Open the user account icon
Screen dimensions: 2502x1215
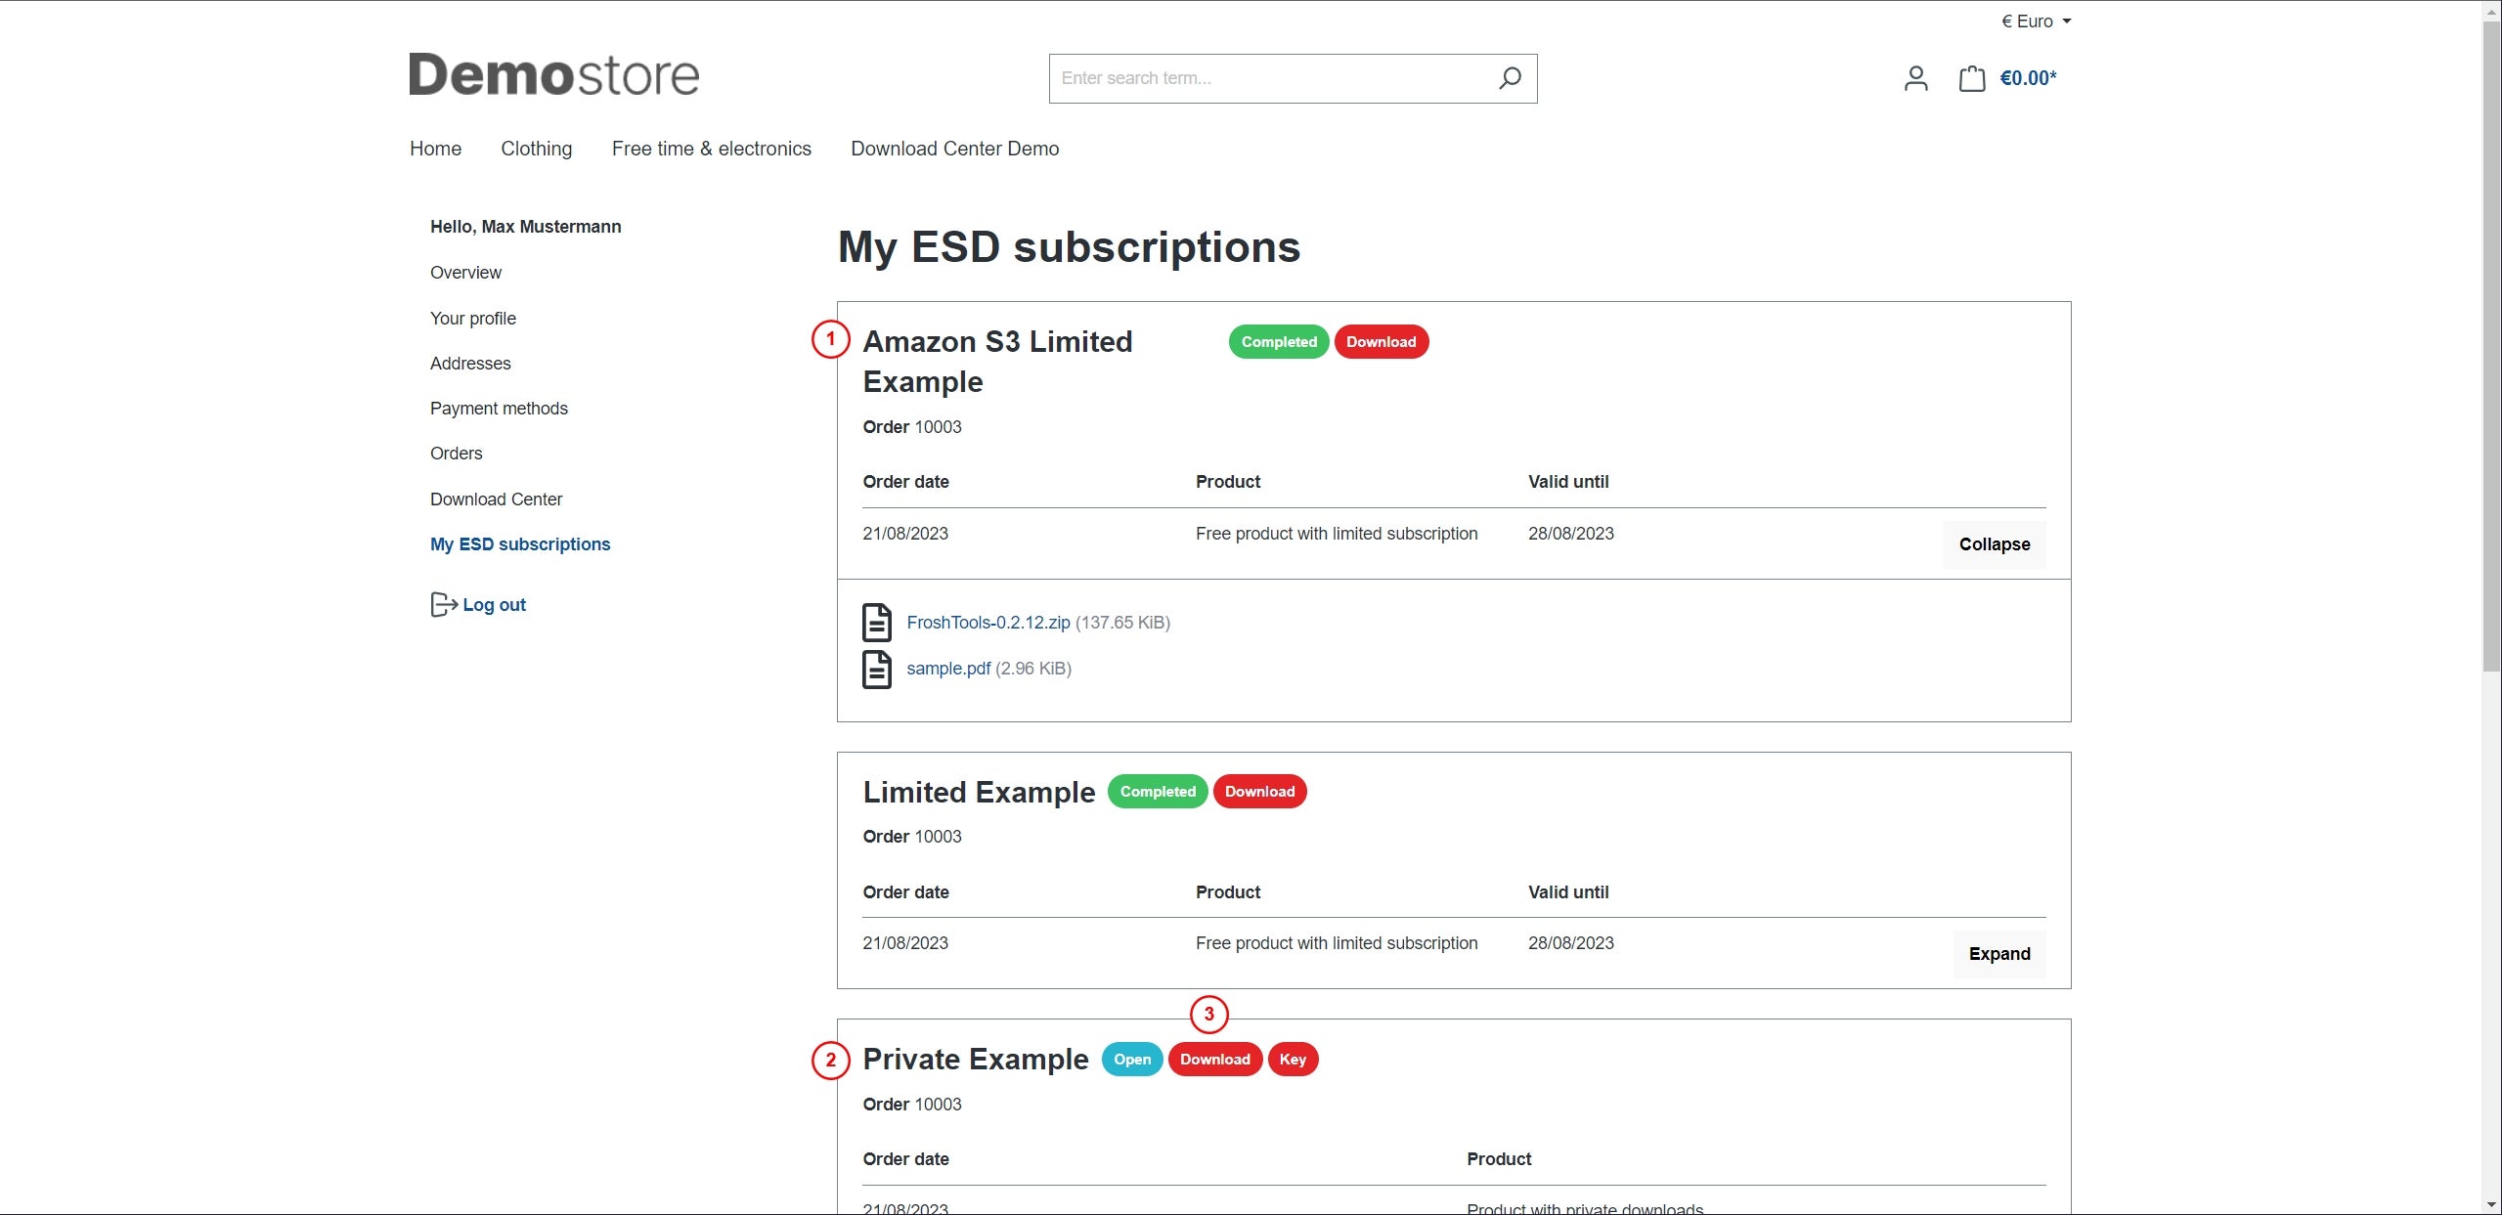point(1915,78)
